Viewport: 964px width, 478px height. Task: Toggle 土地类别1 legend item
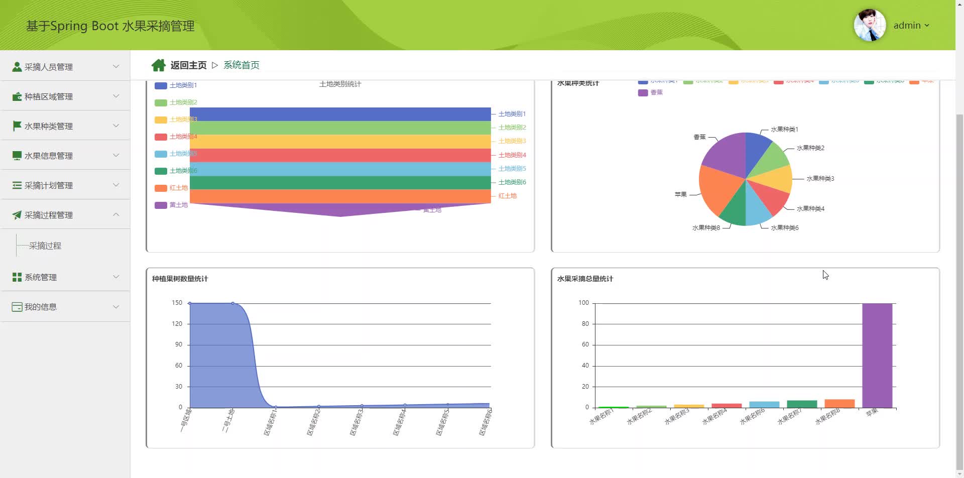[x=176, y=85]
